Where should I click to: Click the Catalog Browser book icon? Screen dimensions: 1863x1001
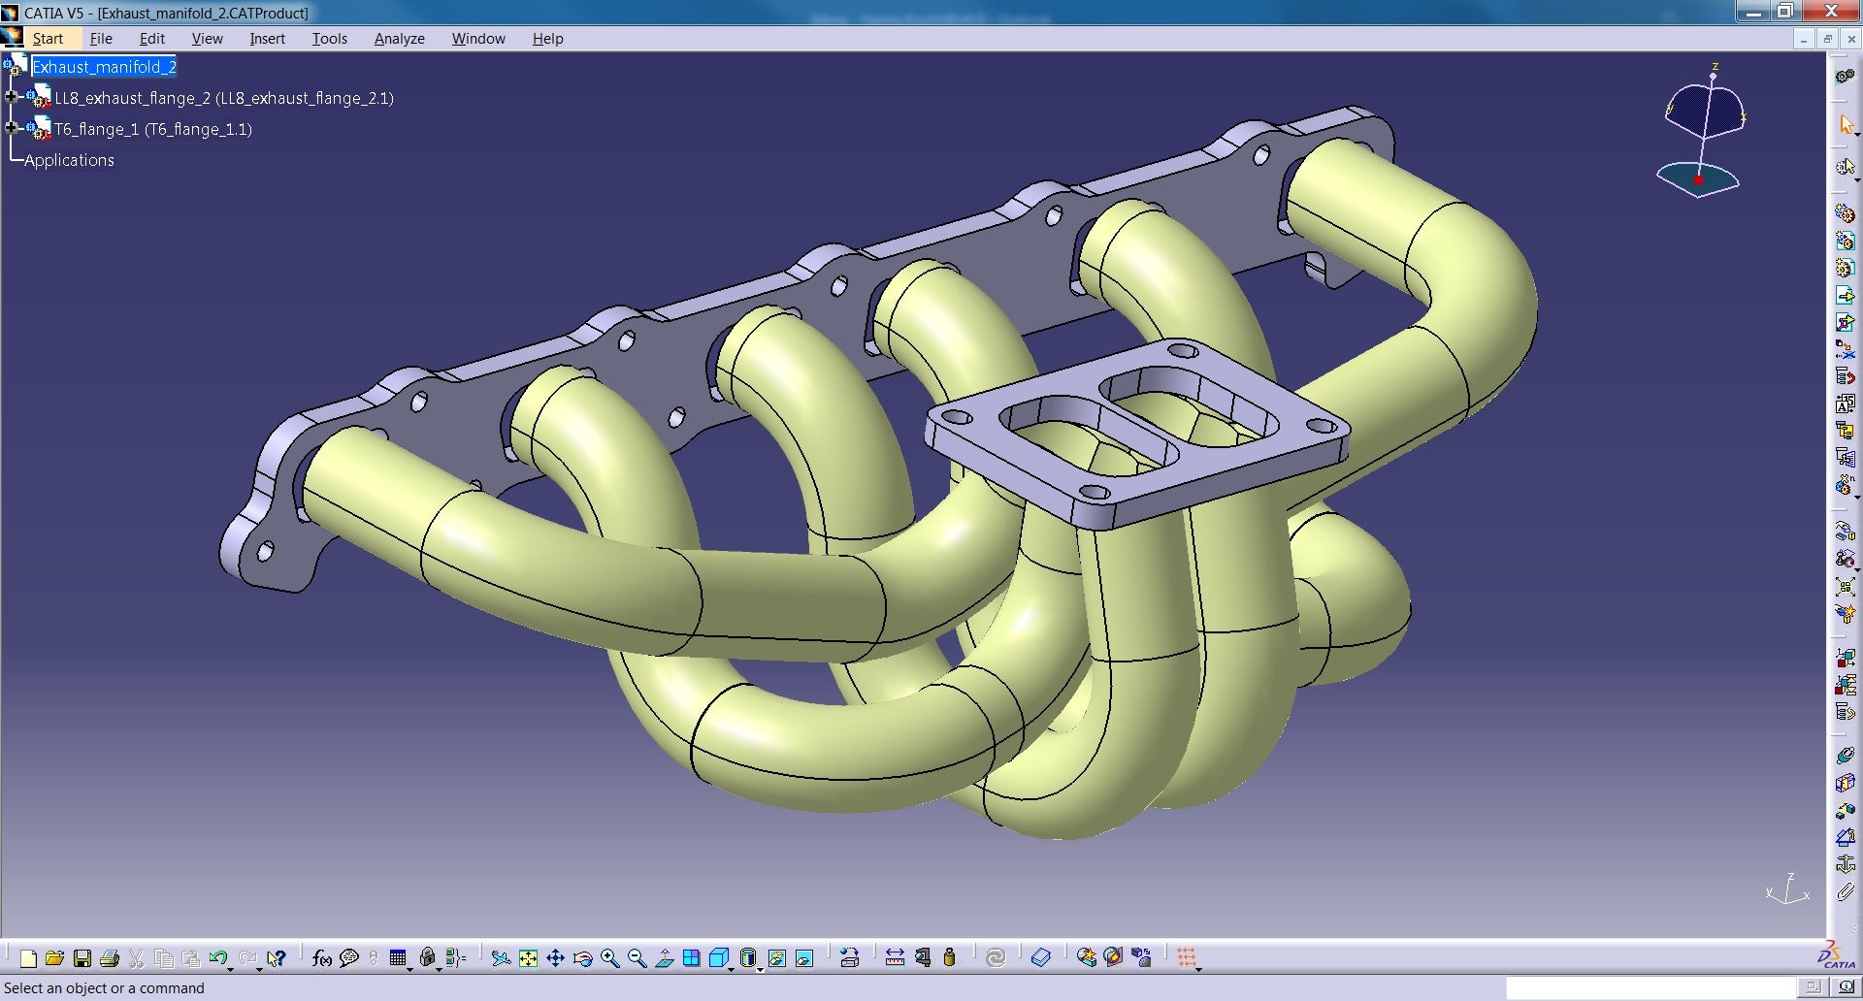tap(1040, 958)
